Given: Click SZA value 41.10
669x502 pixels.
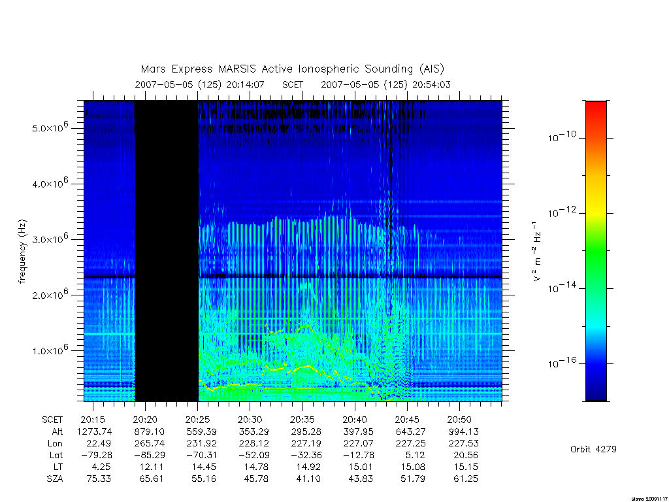Looking at the screenshot, I should (308, 478).
